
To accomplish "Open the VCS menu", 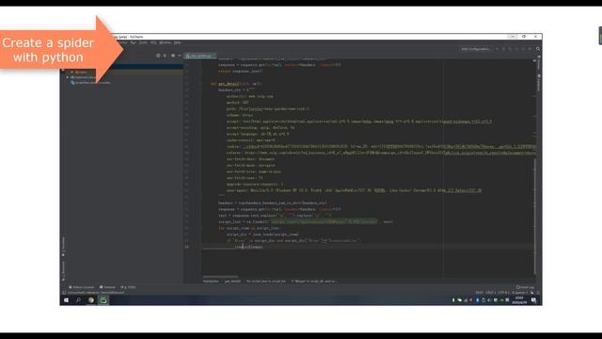I will (153, 42).
